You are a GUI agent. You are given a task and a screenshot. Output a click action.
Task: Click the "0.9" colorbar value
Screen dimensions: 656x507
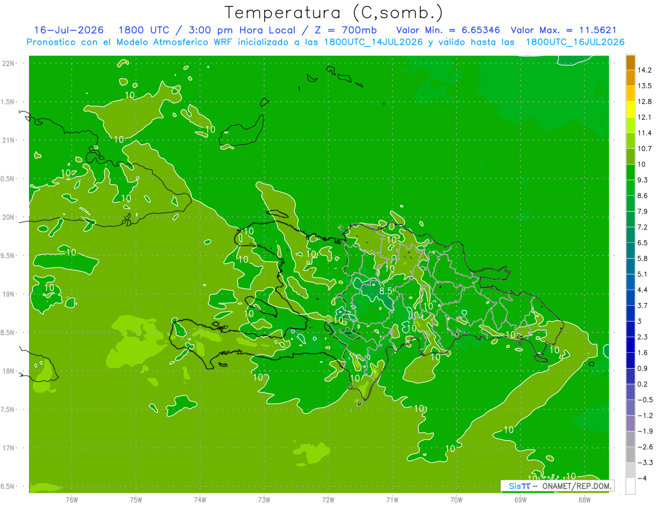point(643,368)
